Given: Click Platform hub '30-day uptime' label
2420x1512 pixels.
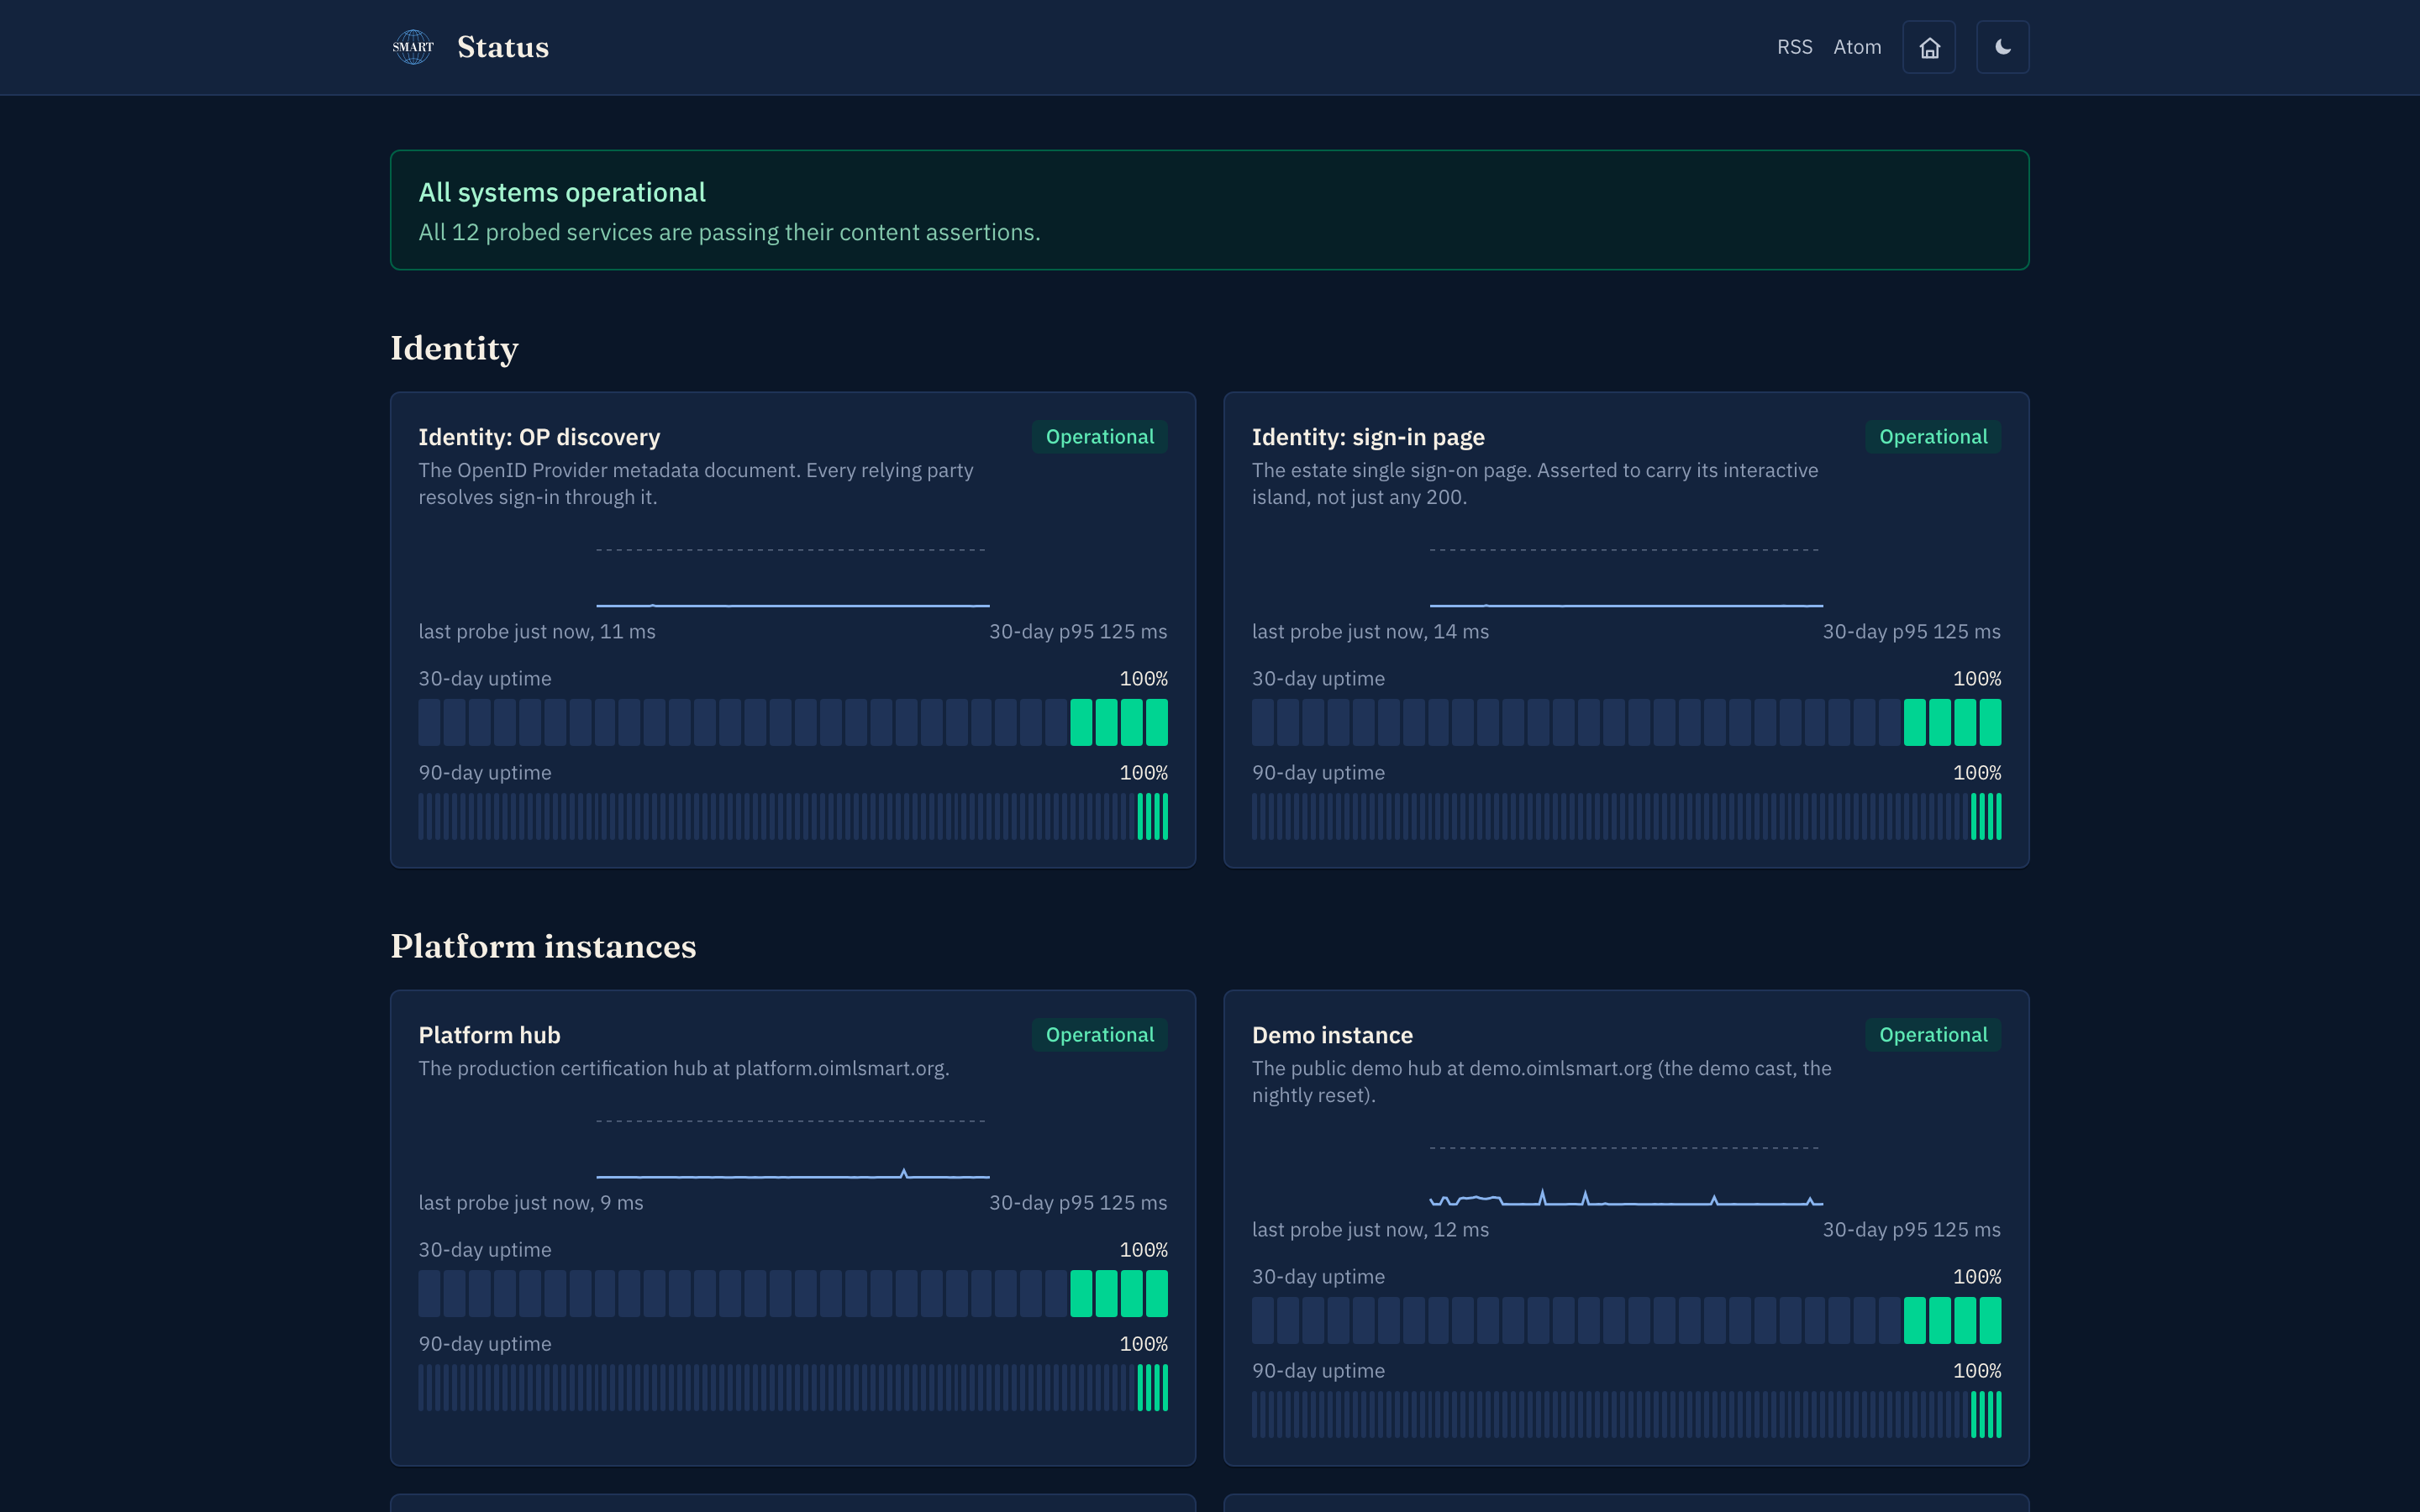Looking at the screenshot, I should point(485,1250).
